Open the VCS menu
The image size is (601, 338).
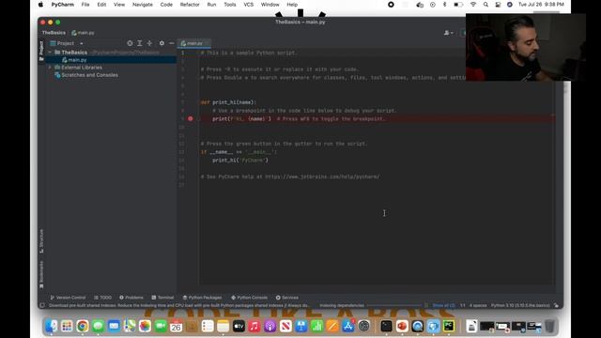(x=248, y=5)
